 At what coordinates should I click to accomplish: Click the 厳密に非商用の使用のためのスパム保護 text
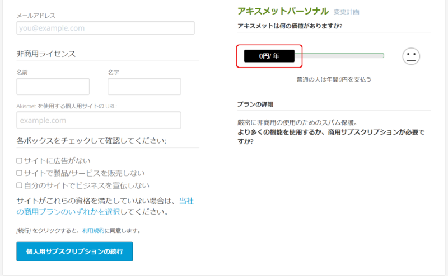(x=297, y=122)
